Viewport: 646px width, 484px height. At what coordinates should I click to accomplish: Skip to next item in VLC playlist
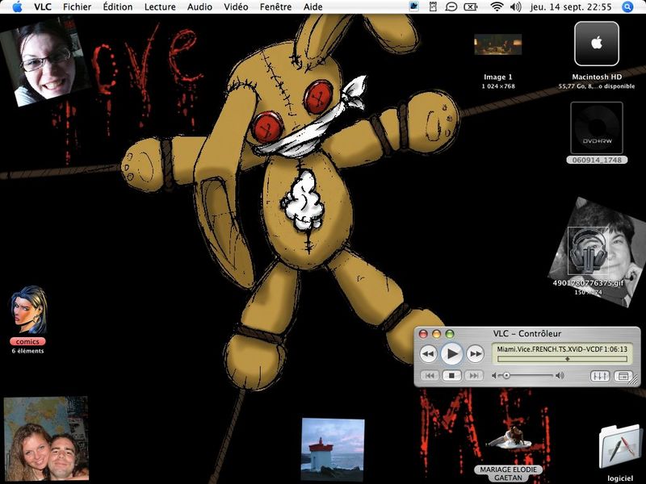pyautogui.click(x=474, y=375)
